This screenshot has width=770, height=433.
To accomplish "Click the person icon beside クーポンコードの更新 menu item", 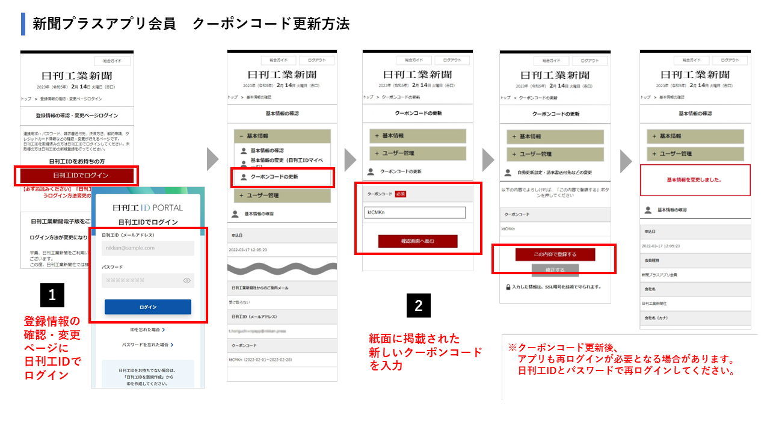I will click(244, 177).
